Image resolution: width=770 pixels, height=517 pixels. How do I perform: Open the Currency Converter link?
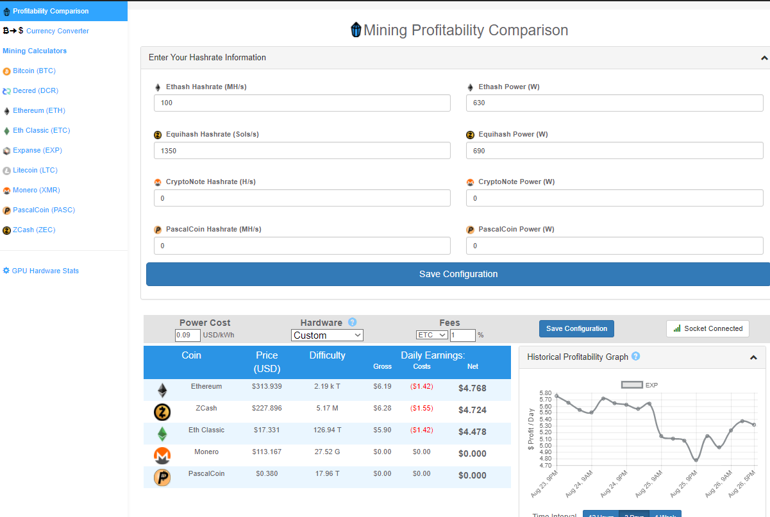[x=58, y=31]
